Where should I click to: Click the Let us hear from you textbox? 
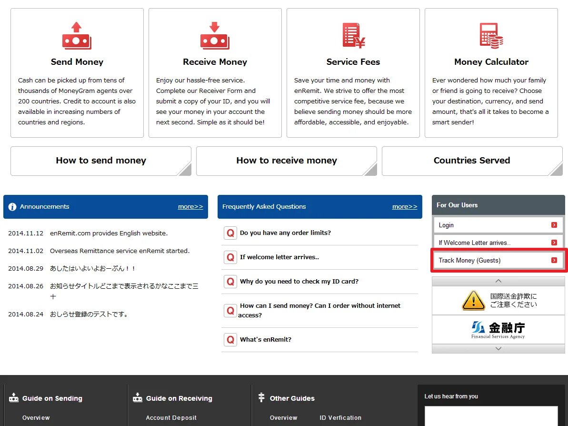(x=491, y=416)
